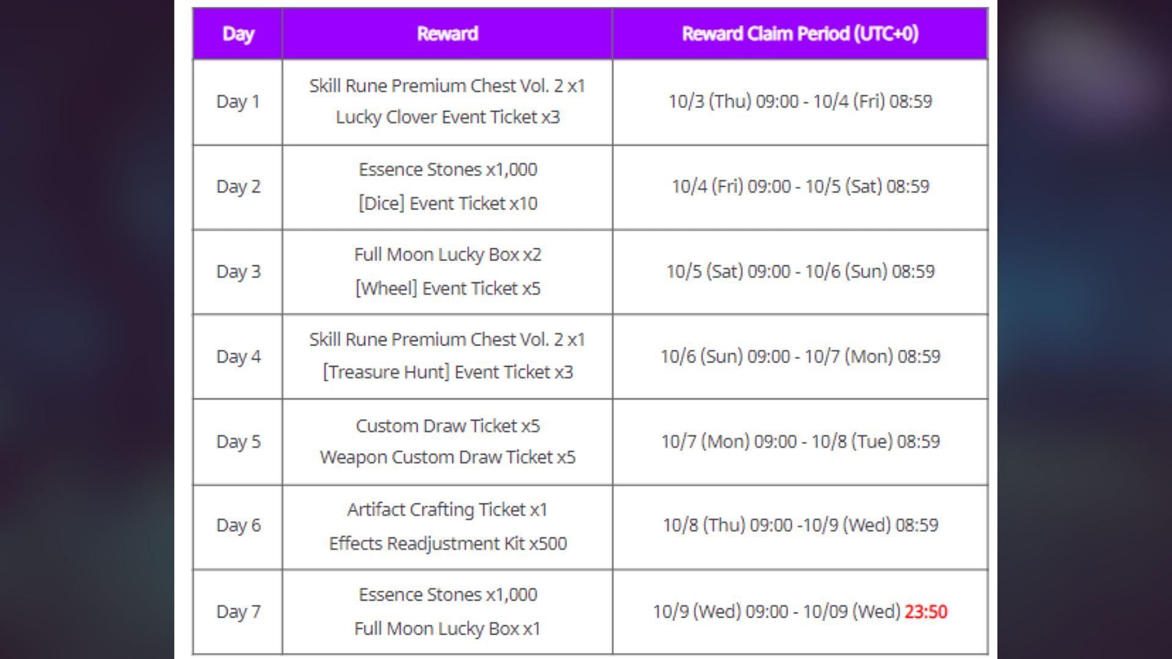The image size is (1172, 659).
Task: Click the Day column header
Action: pyautogui.click(x=238, y=34)
